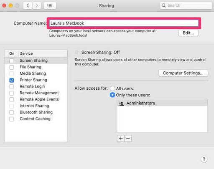214x169 pixels.
Task: Open Computer Settings... button
Action: tap(183, 73)
